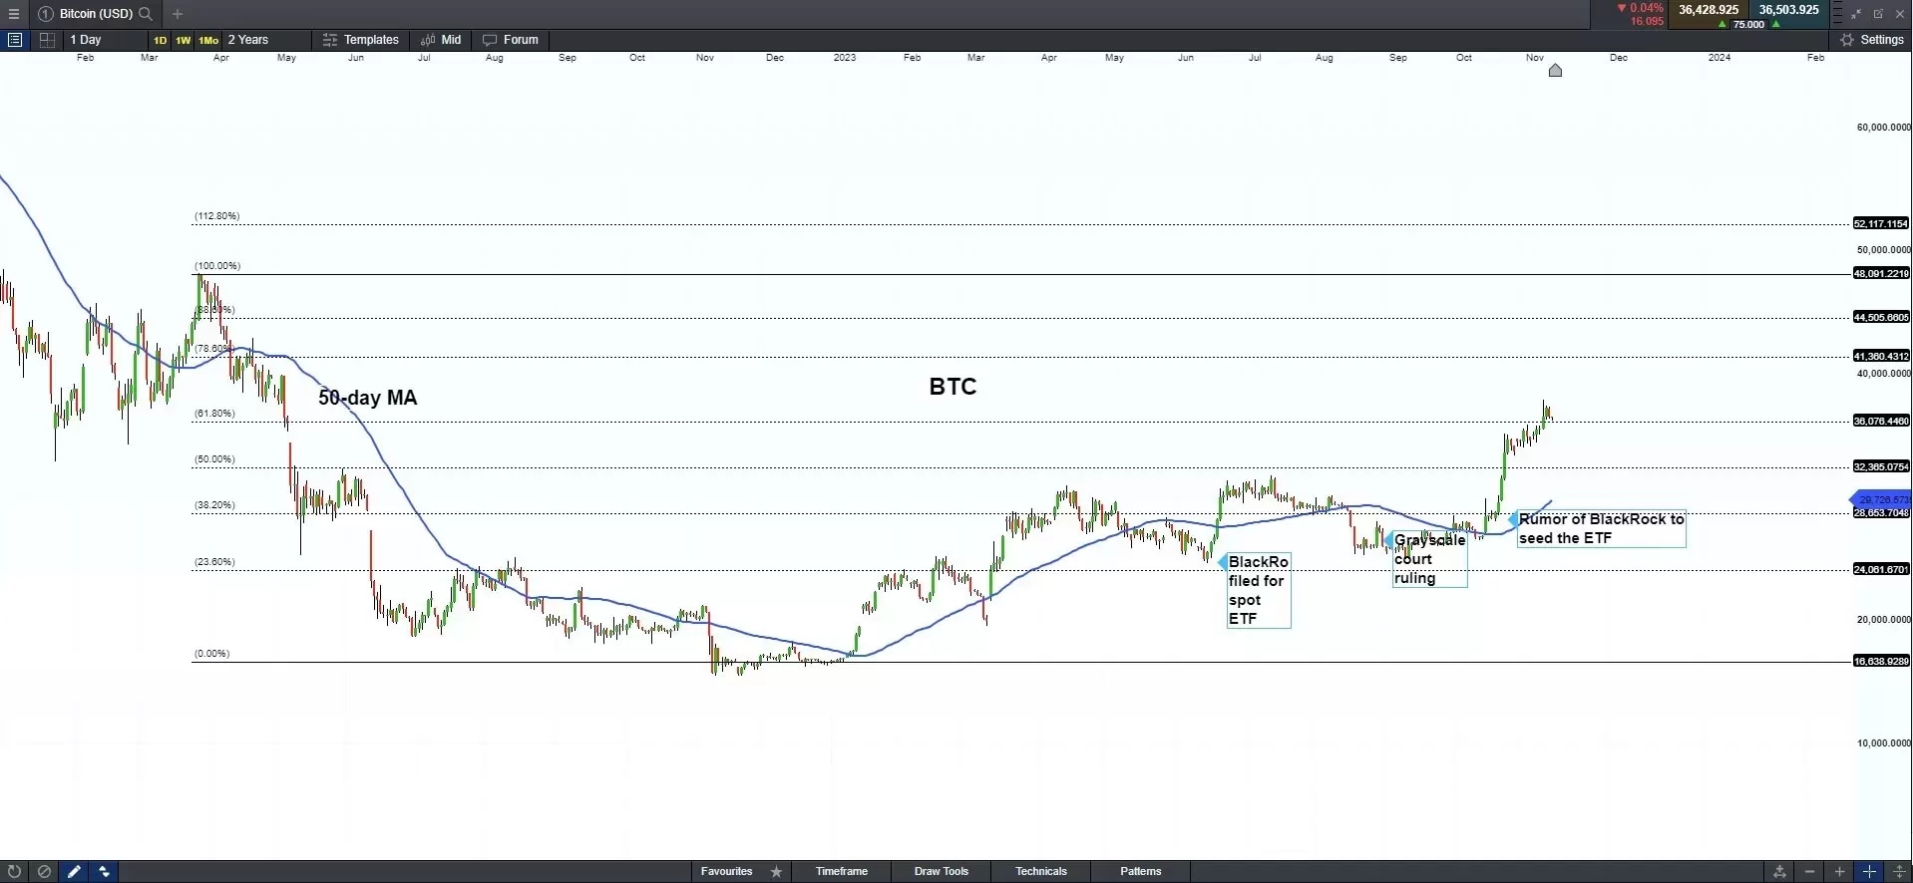1913x883 pixels.
Task: Open the Favourites tab
Action: (x=727, y=871)
